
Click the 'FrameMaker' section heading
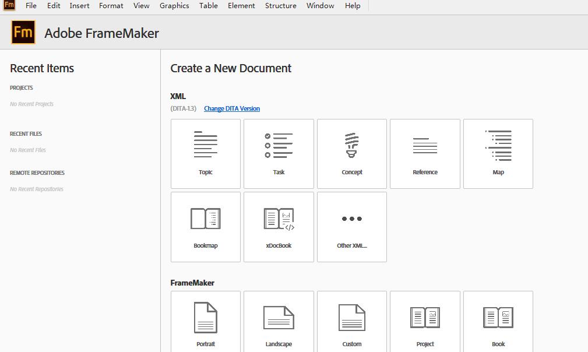point(192,283)
